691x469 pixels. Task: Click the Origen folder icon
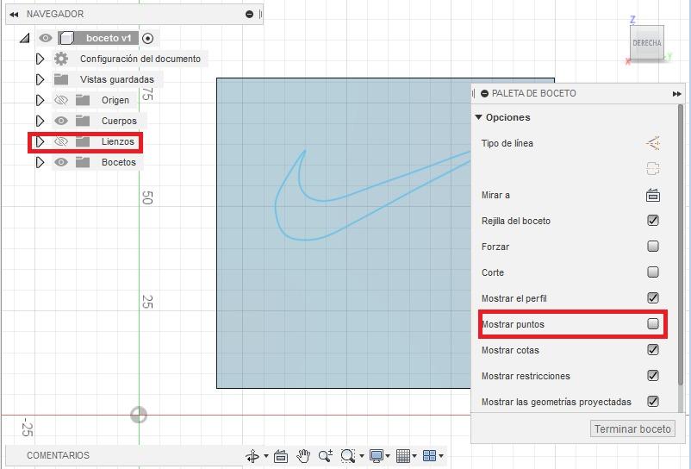pos(83,100)
